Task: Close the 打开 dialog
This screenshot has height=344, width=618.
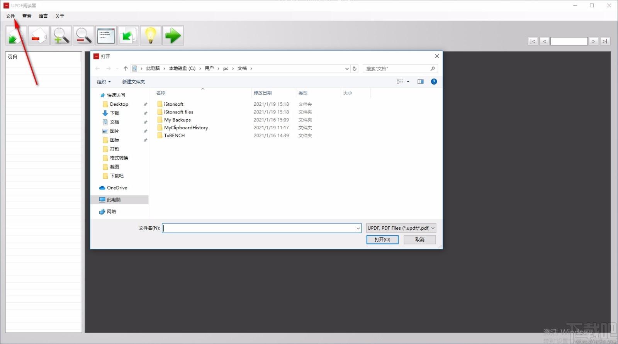Action: (437, 56)
